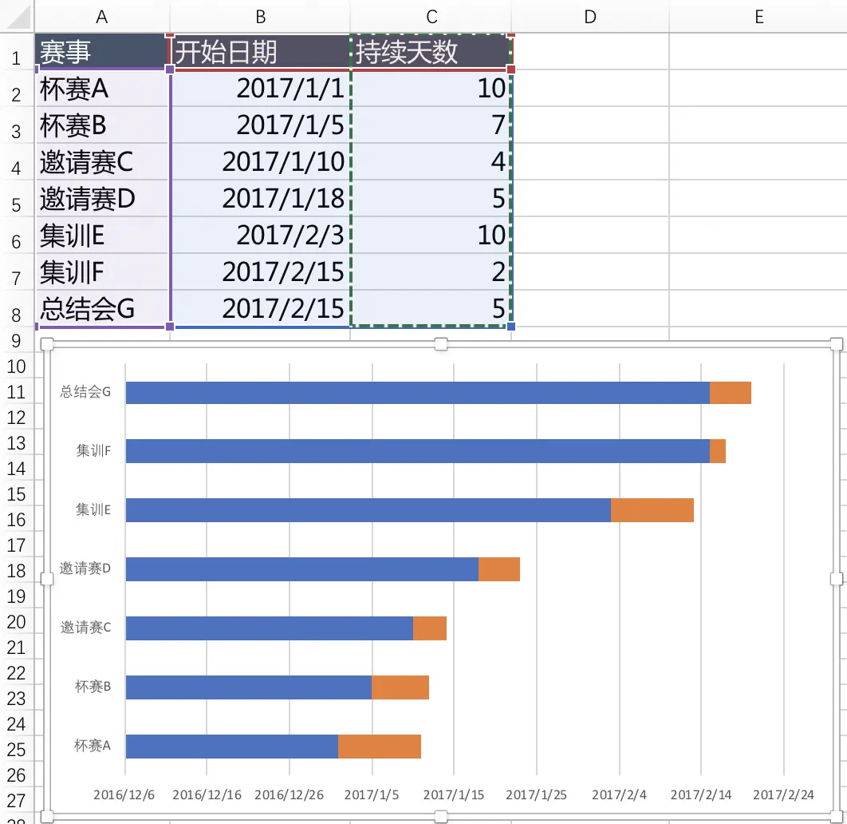Click chart axis label 总结会G
The image size is (847, 824).
tap(85, 391)
